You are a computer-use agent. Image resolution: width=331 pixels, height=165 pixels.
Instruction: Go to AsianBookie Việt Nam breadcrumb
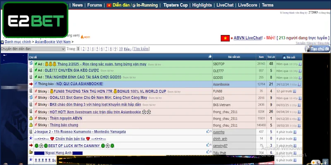point(53,42)
